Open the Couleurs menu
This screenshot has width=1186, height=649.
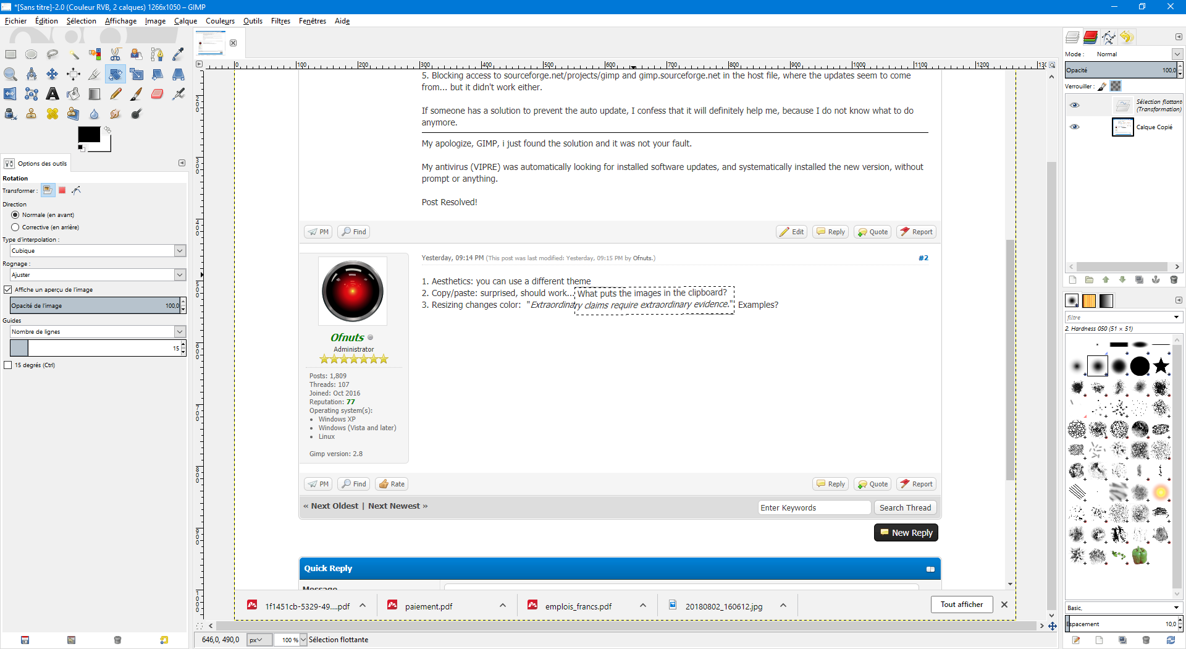point(220,20)
